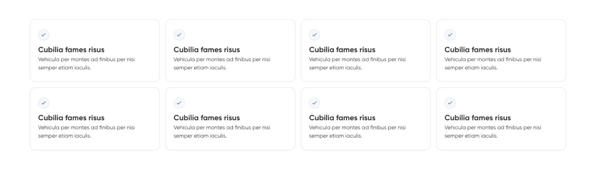The image size is (596, 169).
Task: Select the "Cubilia fames risus" heading, bottom row third card
Action: coord(342,118)
